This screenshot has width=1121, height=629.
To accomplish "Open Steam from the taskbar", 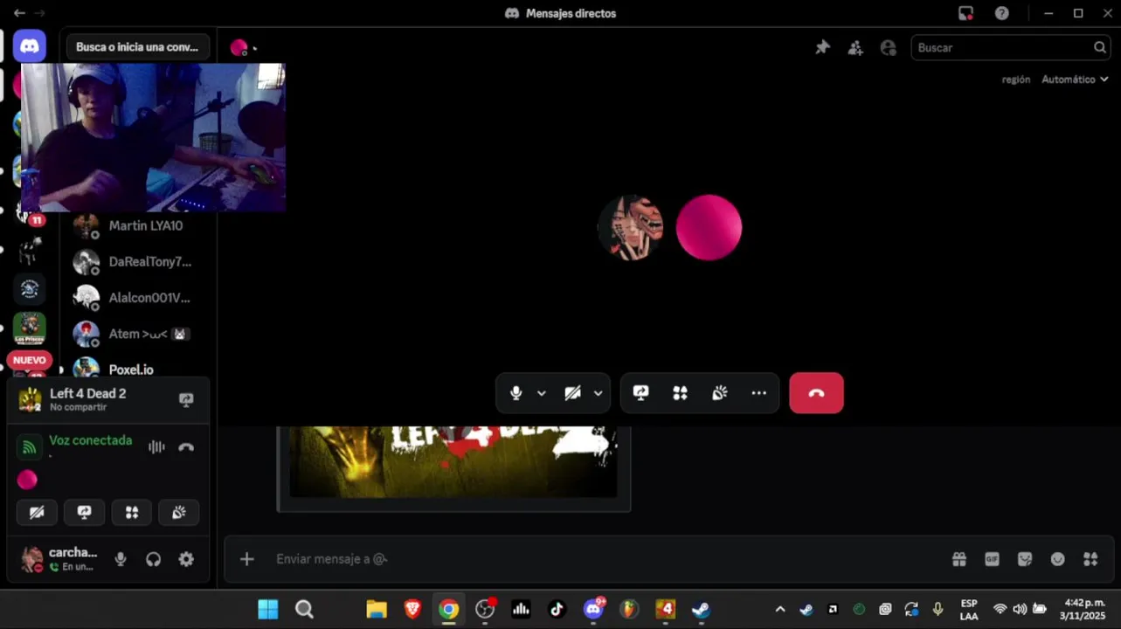I will pos(701,610).
